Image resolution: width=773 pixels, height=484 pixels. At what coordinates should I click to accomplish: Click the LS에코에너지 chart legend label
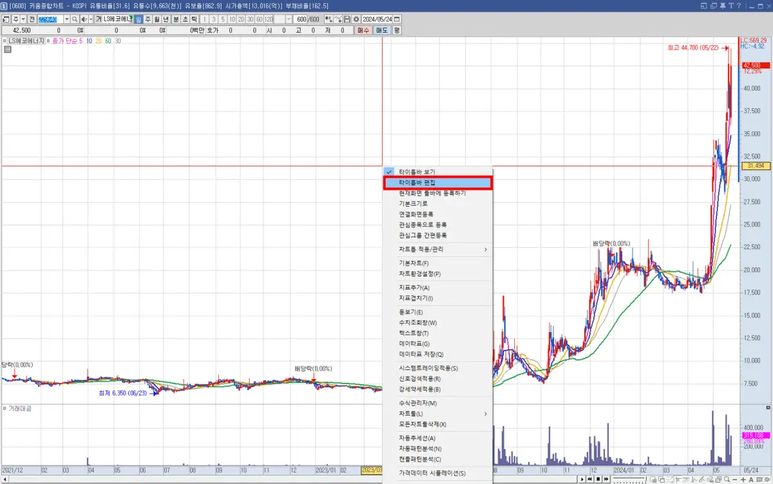pos(26,41)
